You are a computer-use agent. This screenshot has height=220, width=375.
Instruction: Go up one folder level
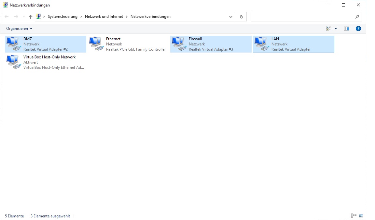tap(30, 17)
